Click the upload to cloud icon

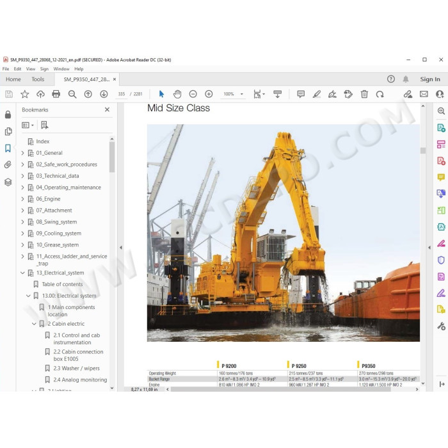click(40, 94)
